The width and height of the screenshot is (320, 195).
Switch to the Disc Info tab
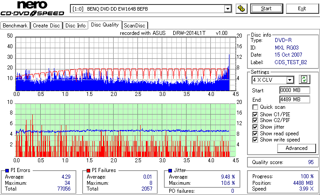point(75,26)
